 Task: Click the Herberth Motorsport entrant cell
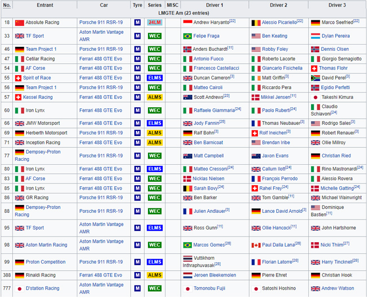click(x=45, y=133)
